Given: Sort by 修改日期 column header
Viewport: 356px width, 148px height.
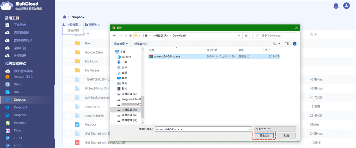Looking at the screenshot, I should click(x=221, y=50).
